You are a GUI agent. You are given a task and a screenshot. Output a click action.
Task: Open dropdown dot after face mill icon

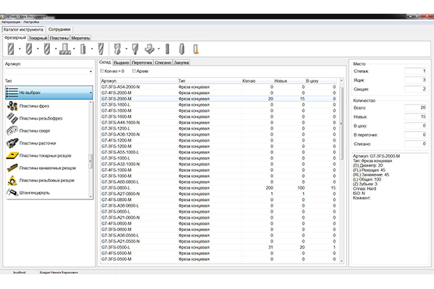74,49
